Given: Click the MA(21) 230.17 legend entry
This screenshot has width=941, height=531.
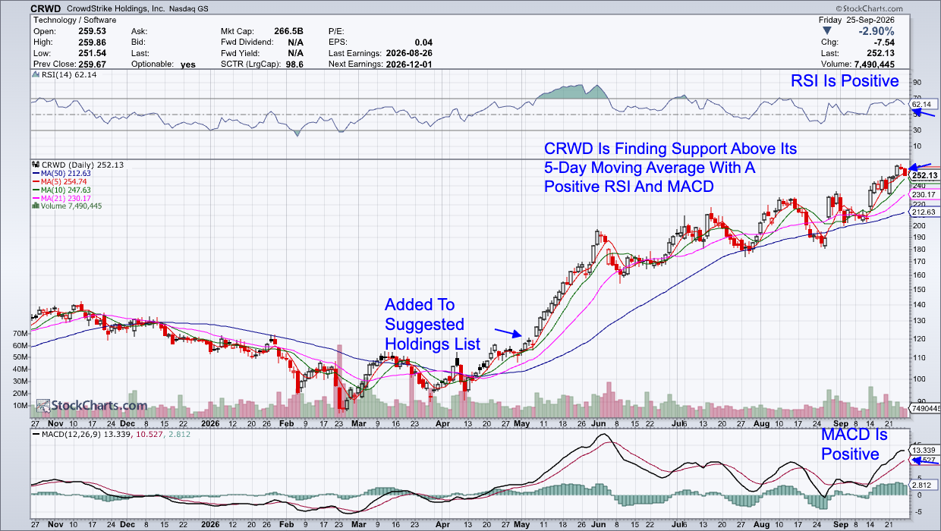Looking at the screenshot, I should pyautogui.click(x=66, y=199).
